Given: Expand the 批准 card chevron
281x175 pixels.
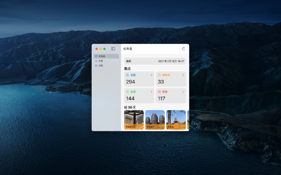Looking at the screenshot, I should [x=151, y=92].
